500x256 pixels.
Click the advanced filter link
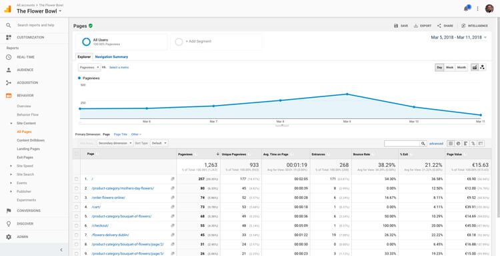(436, 144)
